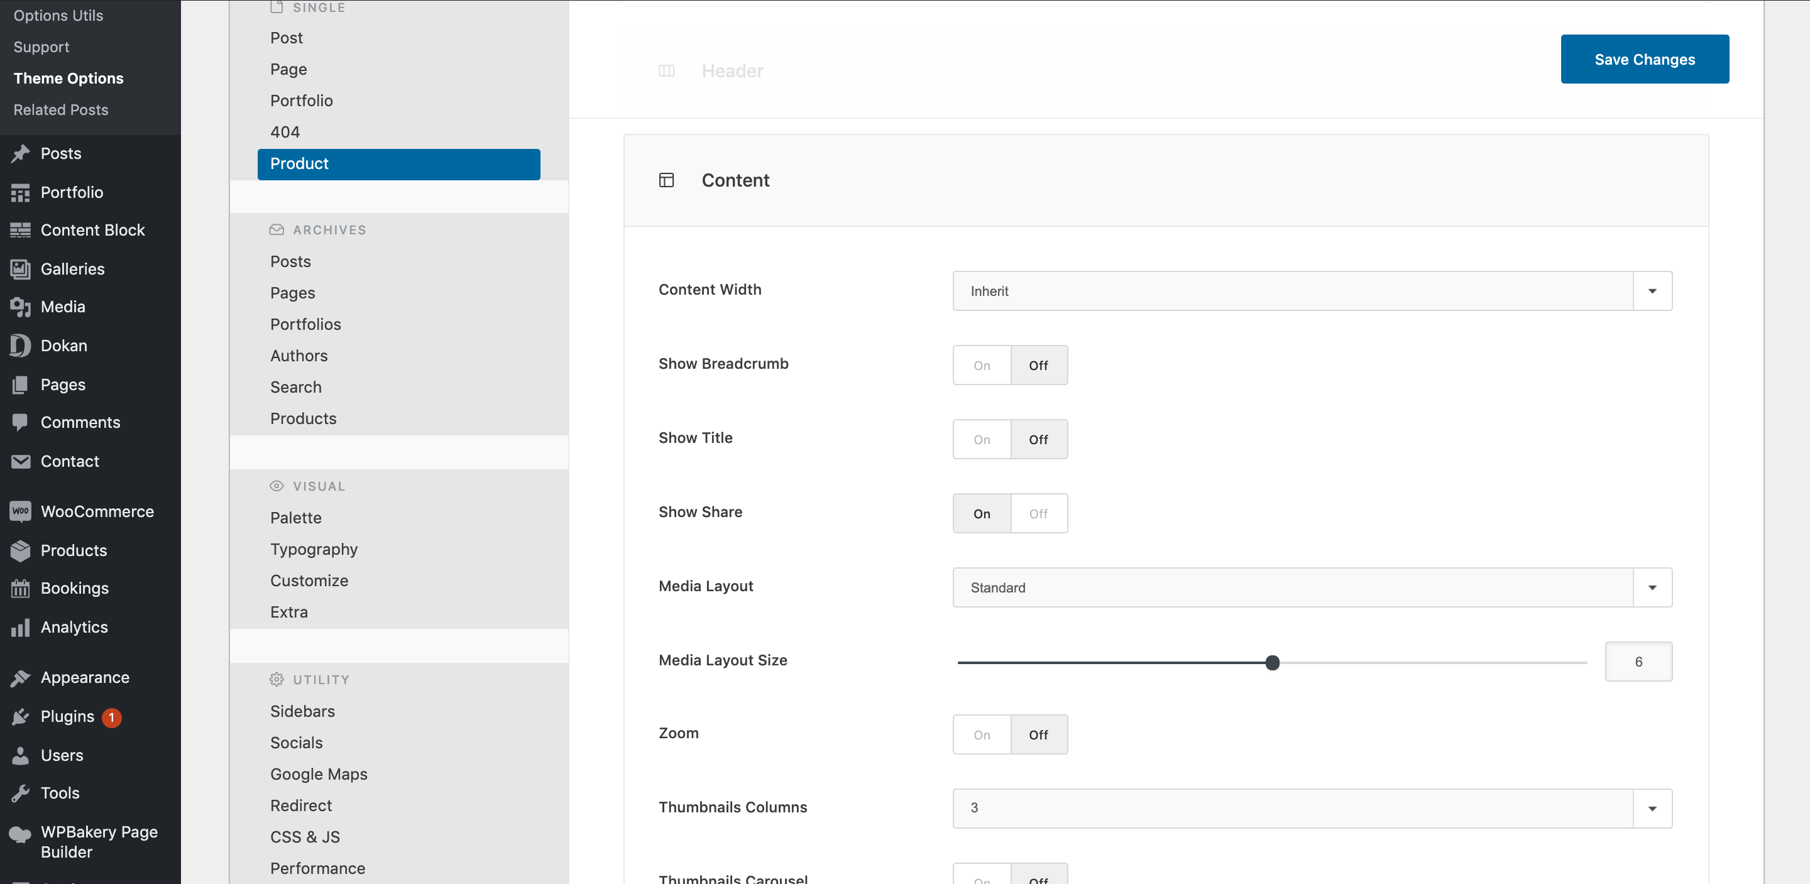Expand the Media Layout dropdown

click(x=1652, y=587)
